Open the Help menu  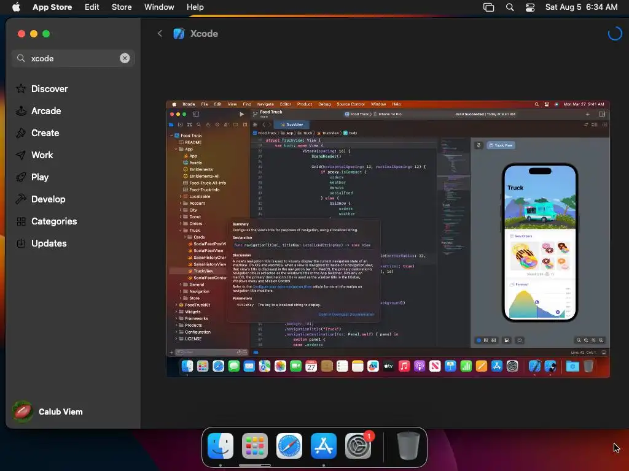pyautogui.click(x=195, y=7)
